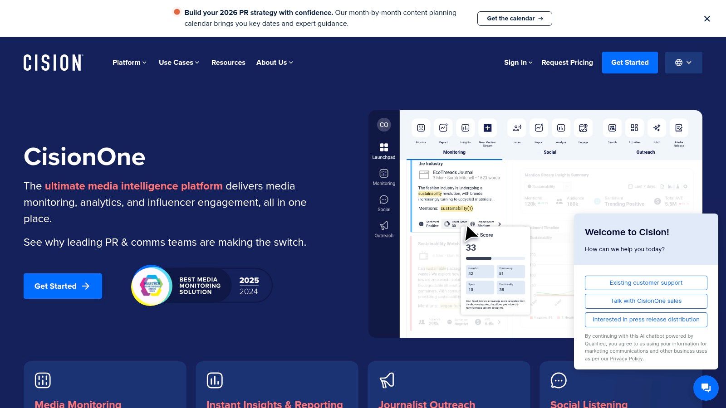
Task: Open the Media Release tool
Action: 679,128
